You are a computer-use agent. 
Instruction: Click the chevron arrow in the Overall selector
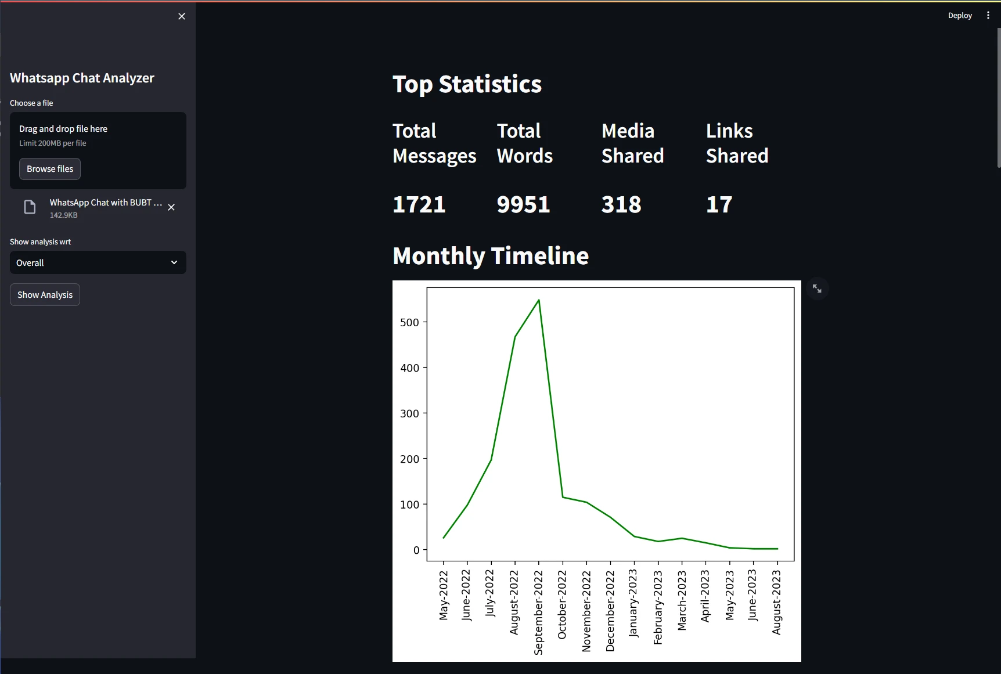pos(174,262)
